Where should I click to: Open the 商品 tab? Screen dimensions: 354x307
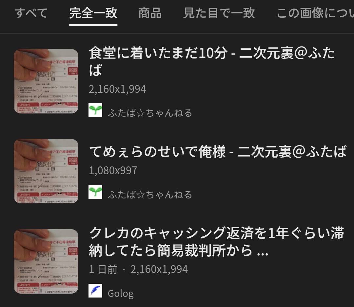coord(150,13)
